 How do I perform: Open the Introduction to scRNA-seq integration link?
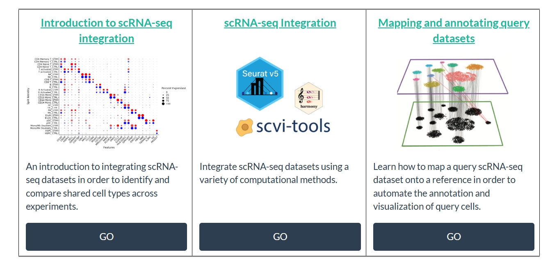tap(106, 31)
